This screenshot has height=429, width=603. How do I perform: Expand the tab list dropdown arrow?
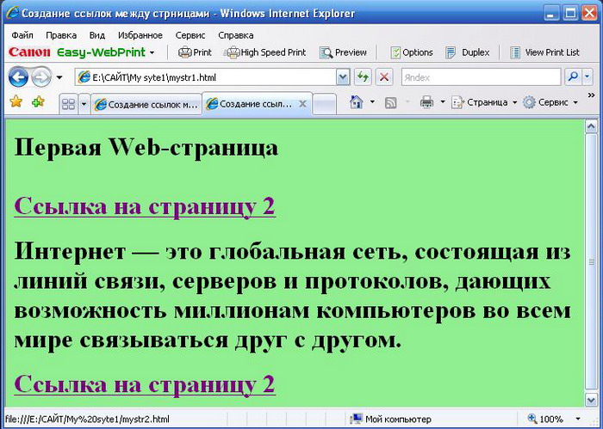[x=84, y=104]
